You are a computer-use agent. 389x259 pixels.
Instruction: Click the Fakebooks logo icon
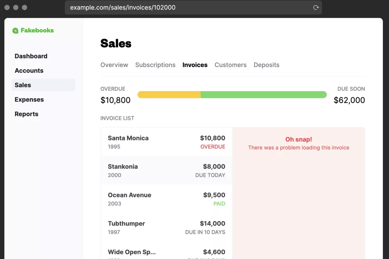pyautogui.click(x=15, y=31)
